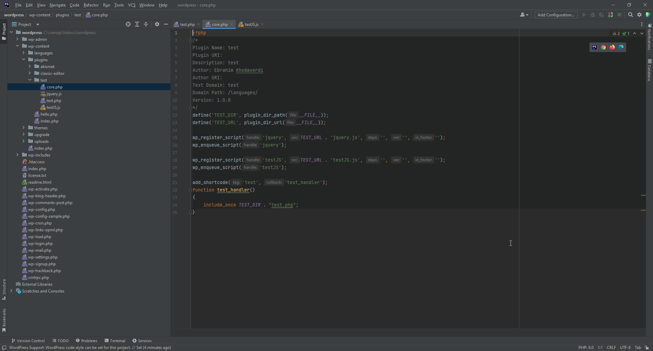653x351 pixels.
Task: Toggle Listen for PHP Debug Connections icon
Action: (x=610, y=15)
